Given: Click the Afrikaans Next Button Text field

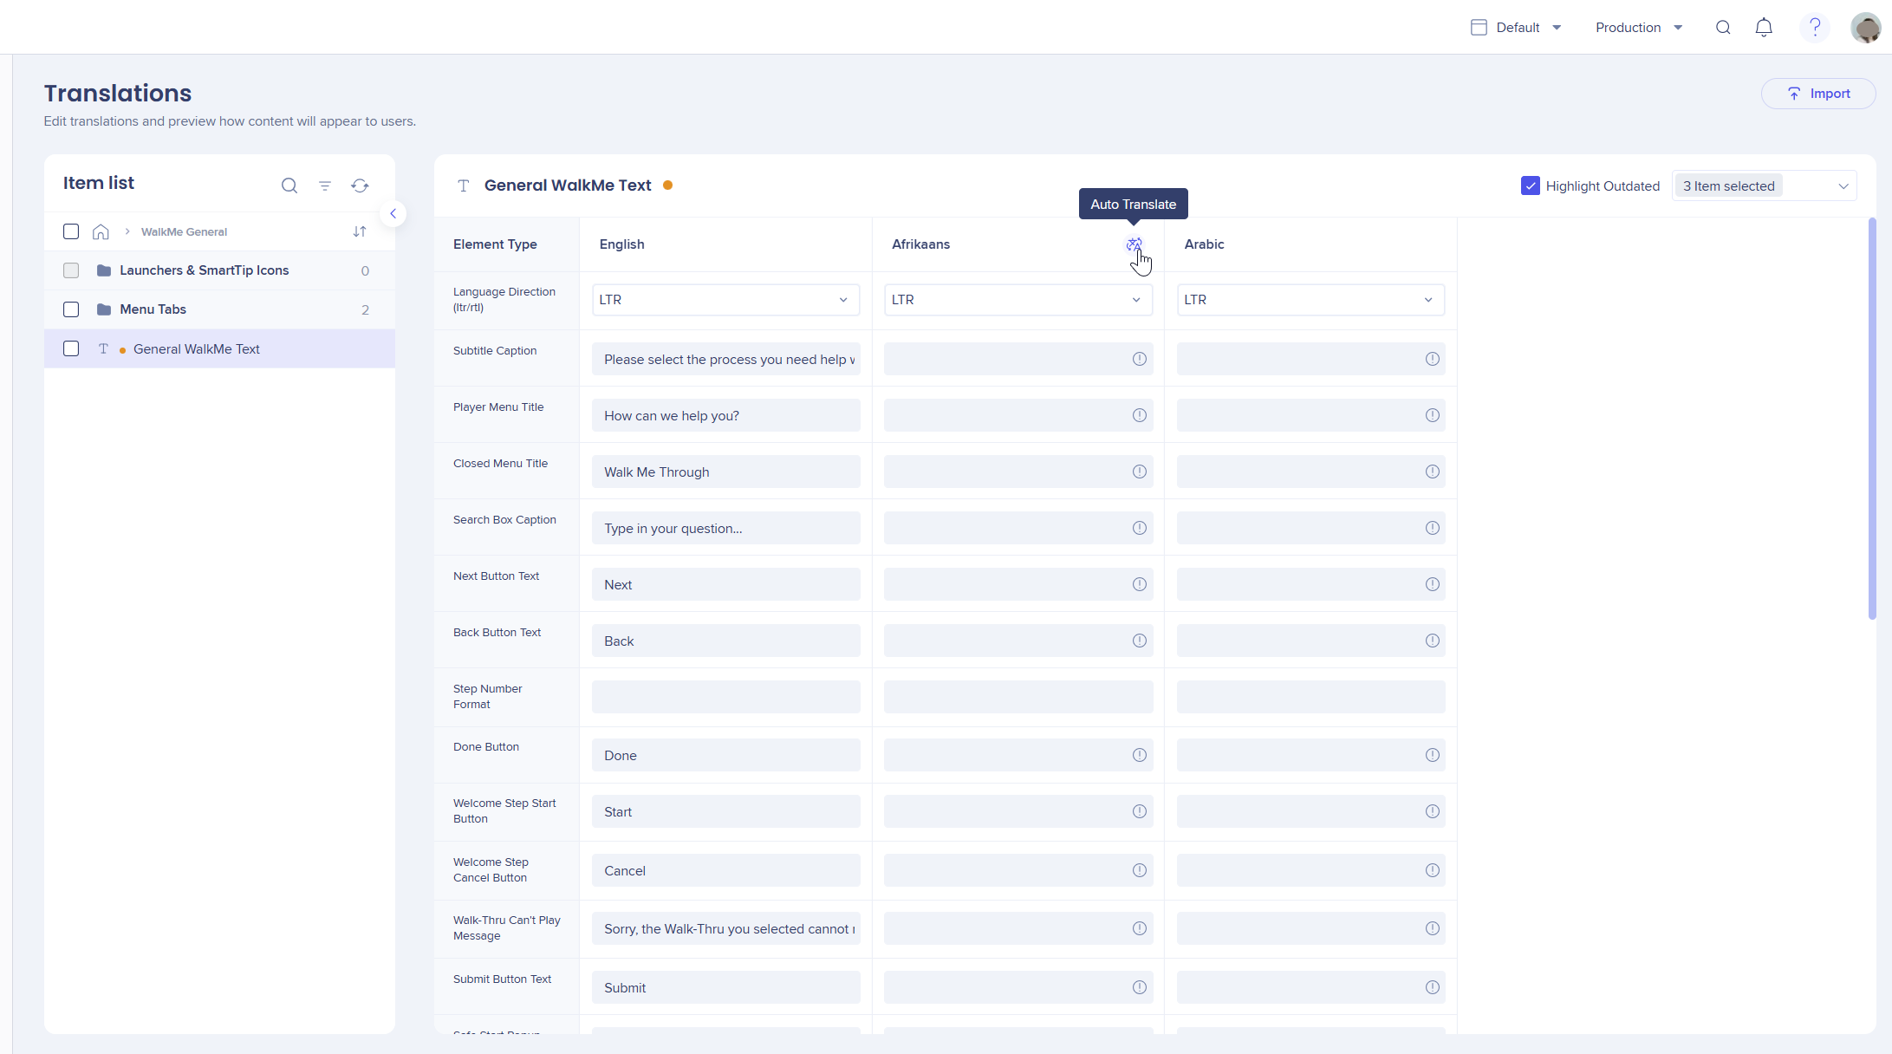Looking at the screenshot, I should pyautogui.click(x=1005, y=584).
